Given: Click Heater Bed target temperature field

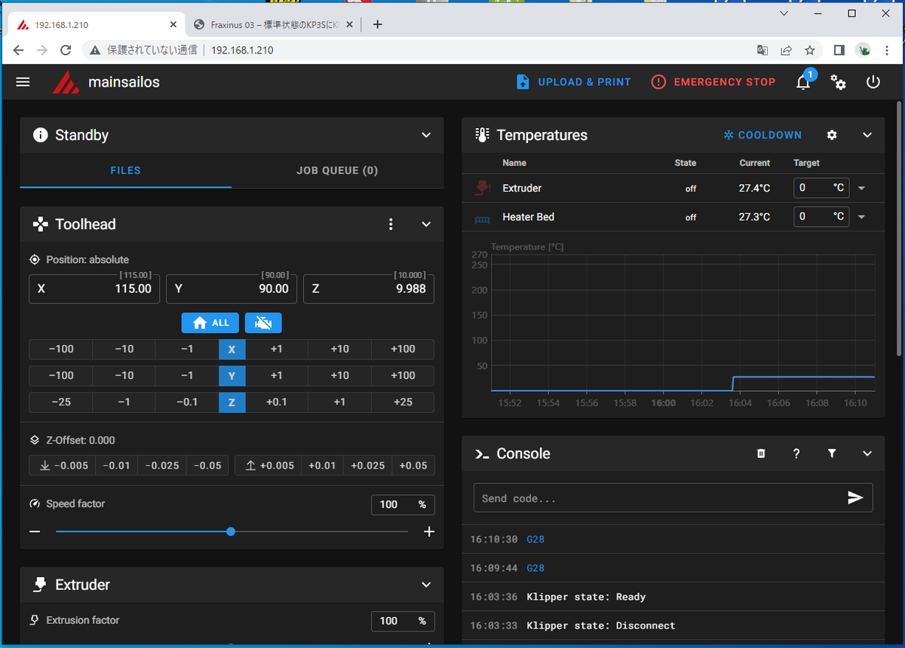Looking at the screenshot, I should point(821,216).
